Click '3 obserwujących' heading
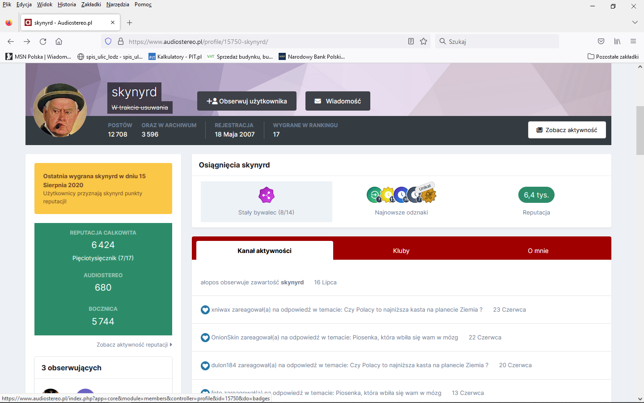The width and height of the screenshot is (644, 403). pos(72,368)
